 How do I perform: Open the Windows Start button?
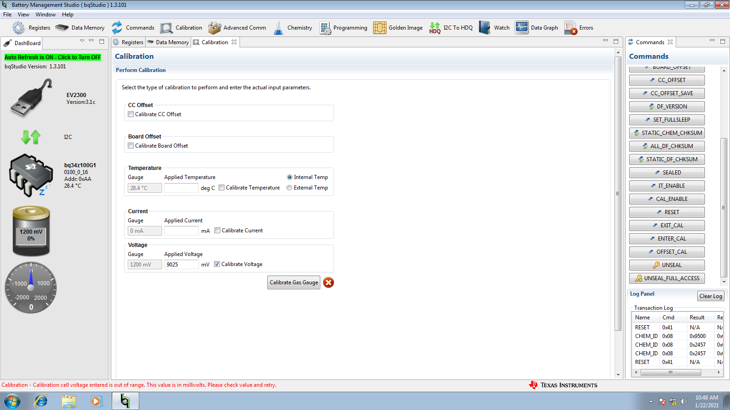pos(12,401)
